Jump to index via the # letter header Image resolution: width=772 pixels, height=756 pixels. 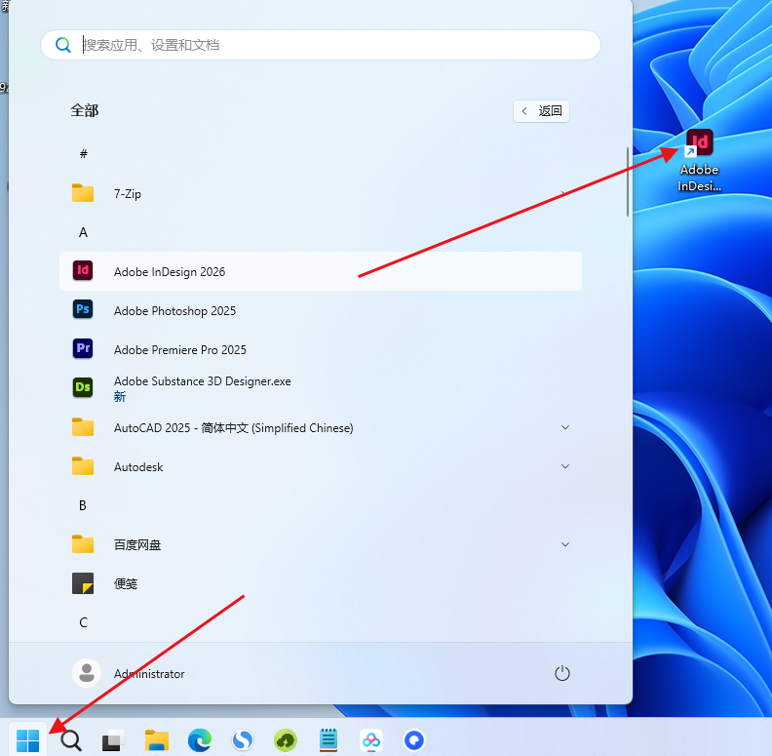coord(83,154)
